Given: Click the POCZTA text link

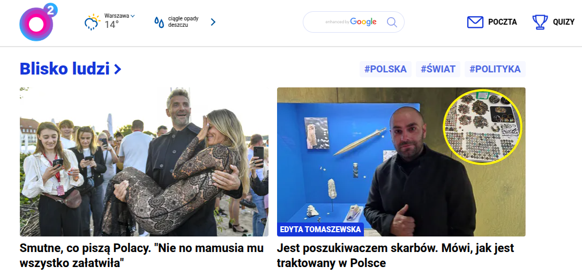Looking at the screenshot, I should [x=502, y=23].
